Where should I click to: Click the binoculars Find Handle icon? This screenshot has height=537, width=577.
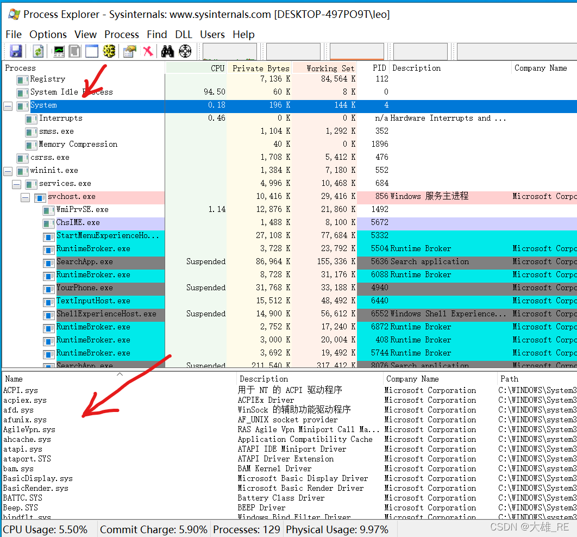(x=167, y=51)
